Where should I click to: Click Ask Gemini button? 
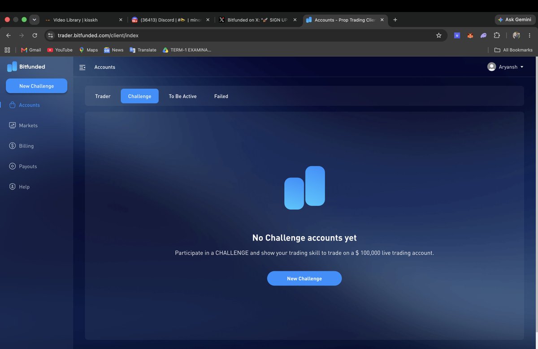click(x=515, y=20)
